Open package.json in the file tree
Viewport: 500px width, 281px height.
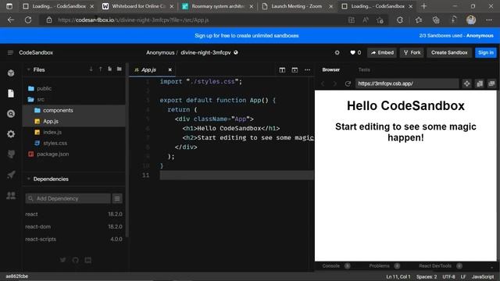point(52,154)
